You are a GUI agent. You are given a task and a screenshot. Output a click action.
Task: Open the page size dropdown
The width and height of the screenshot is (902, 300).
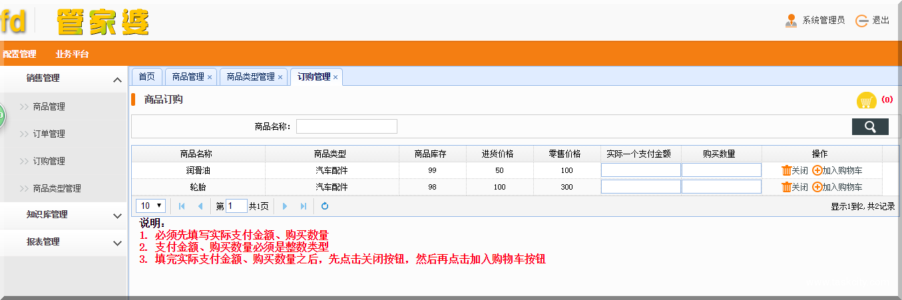(151, 206)
